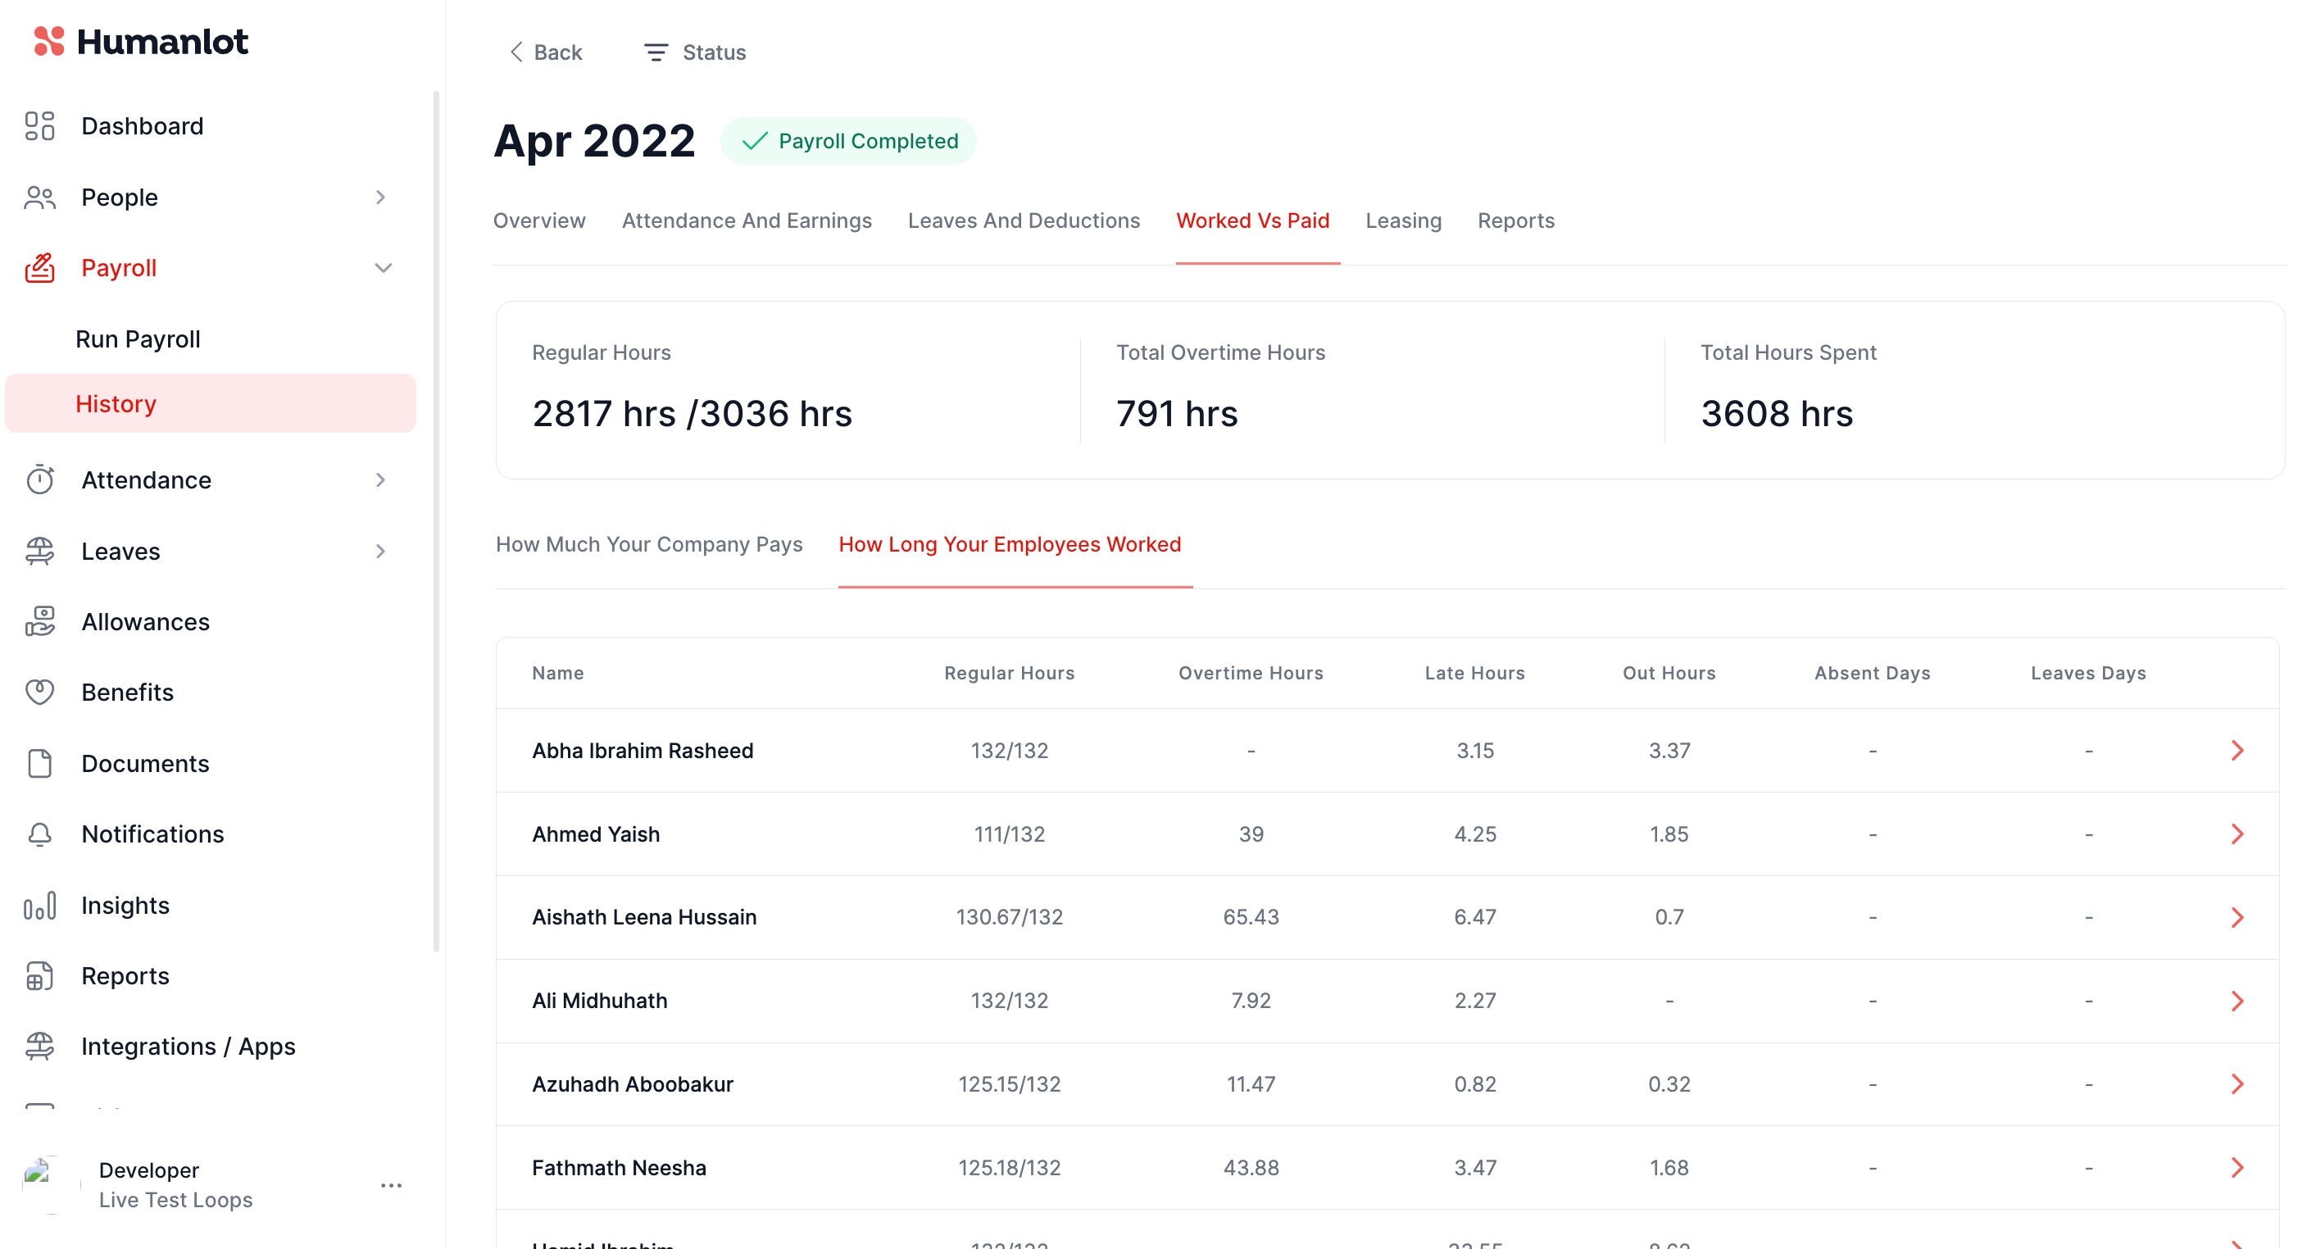Expand the Leaves submenu chevron
Image resolution: width=2316 pixels, height=1249 pixels.
click(x=380, y=552)
